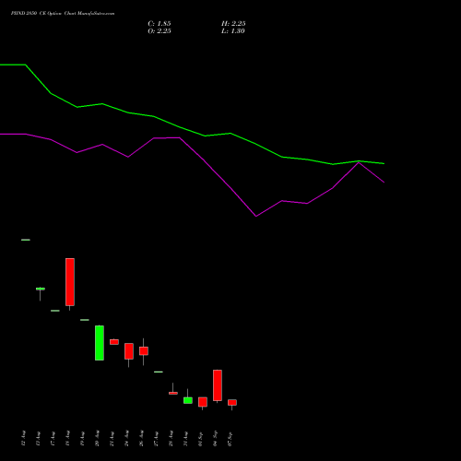Click the red candle above 04 Sep

coord(218,385)
